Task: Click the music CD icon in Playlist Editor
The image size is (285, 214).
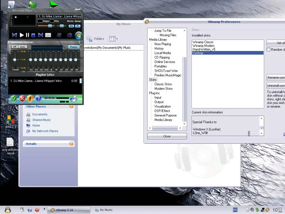Action: 73,99
